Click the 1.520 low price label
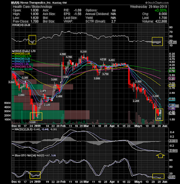Viewport: 180px width, 184px height. 32,122
